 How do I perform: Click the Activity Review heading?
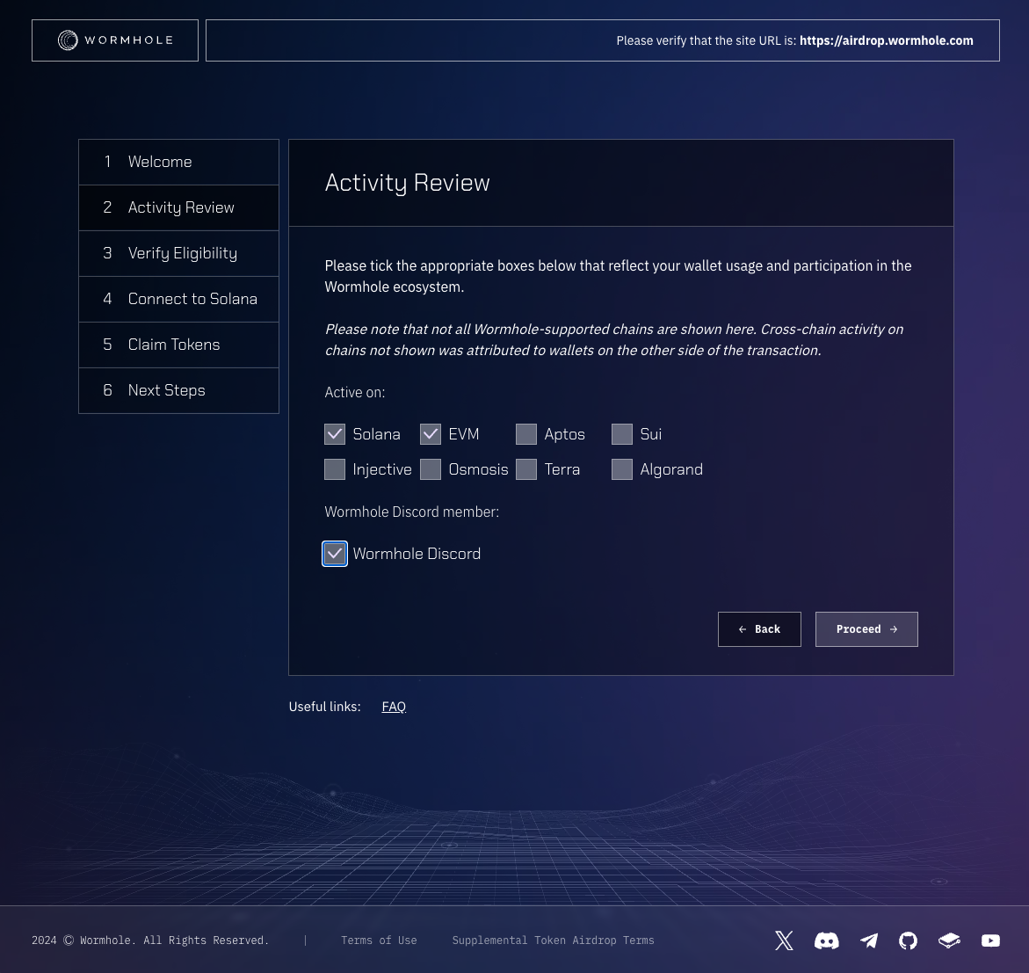[407, 183]
